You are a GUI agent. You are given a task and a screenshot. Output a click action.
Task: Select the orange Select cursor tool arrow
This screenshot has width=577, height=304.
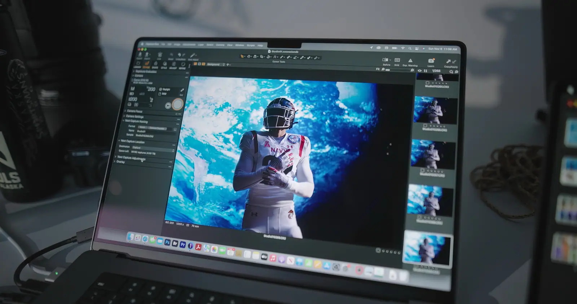242,57
